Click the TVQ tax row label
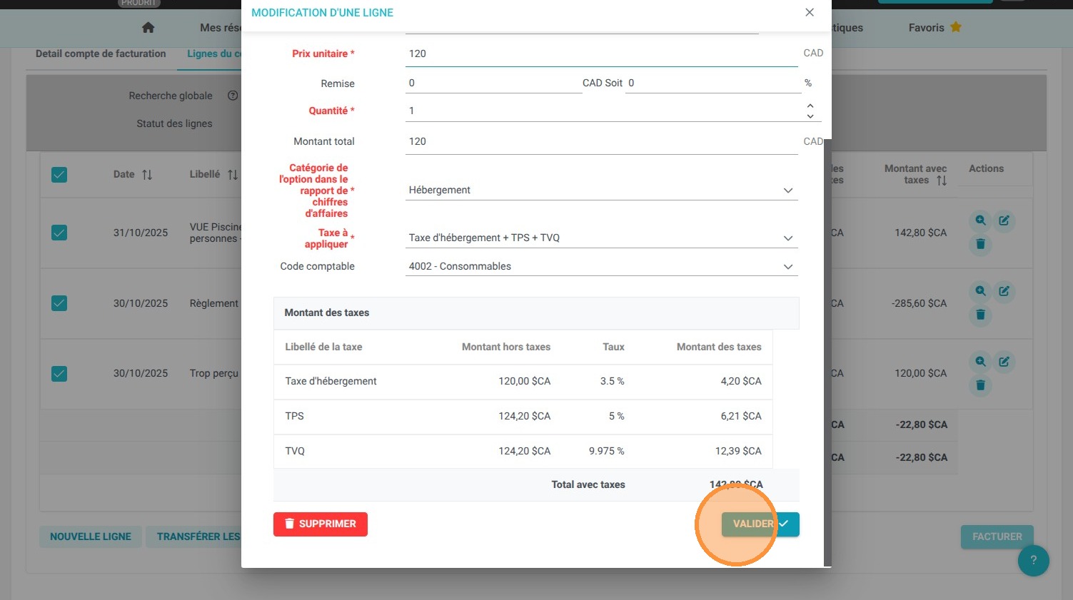 pyautogui.click(x=295, y=451)
